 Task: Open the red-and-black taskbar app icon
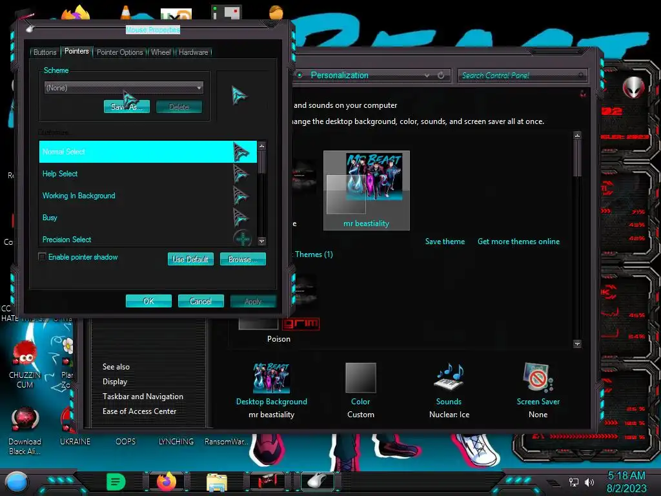tap(267, 482)
